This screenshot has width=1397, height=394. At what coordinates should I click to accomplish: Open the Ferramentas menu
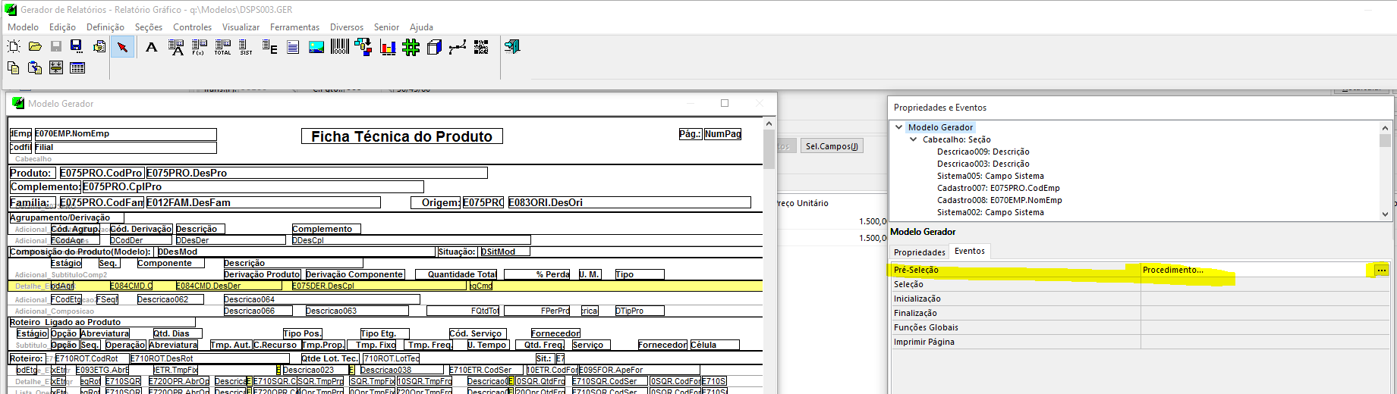[294, 27]
